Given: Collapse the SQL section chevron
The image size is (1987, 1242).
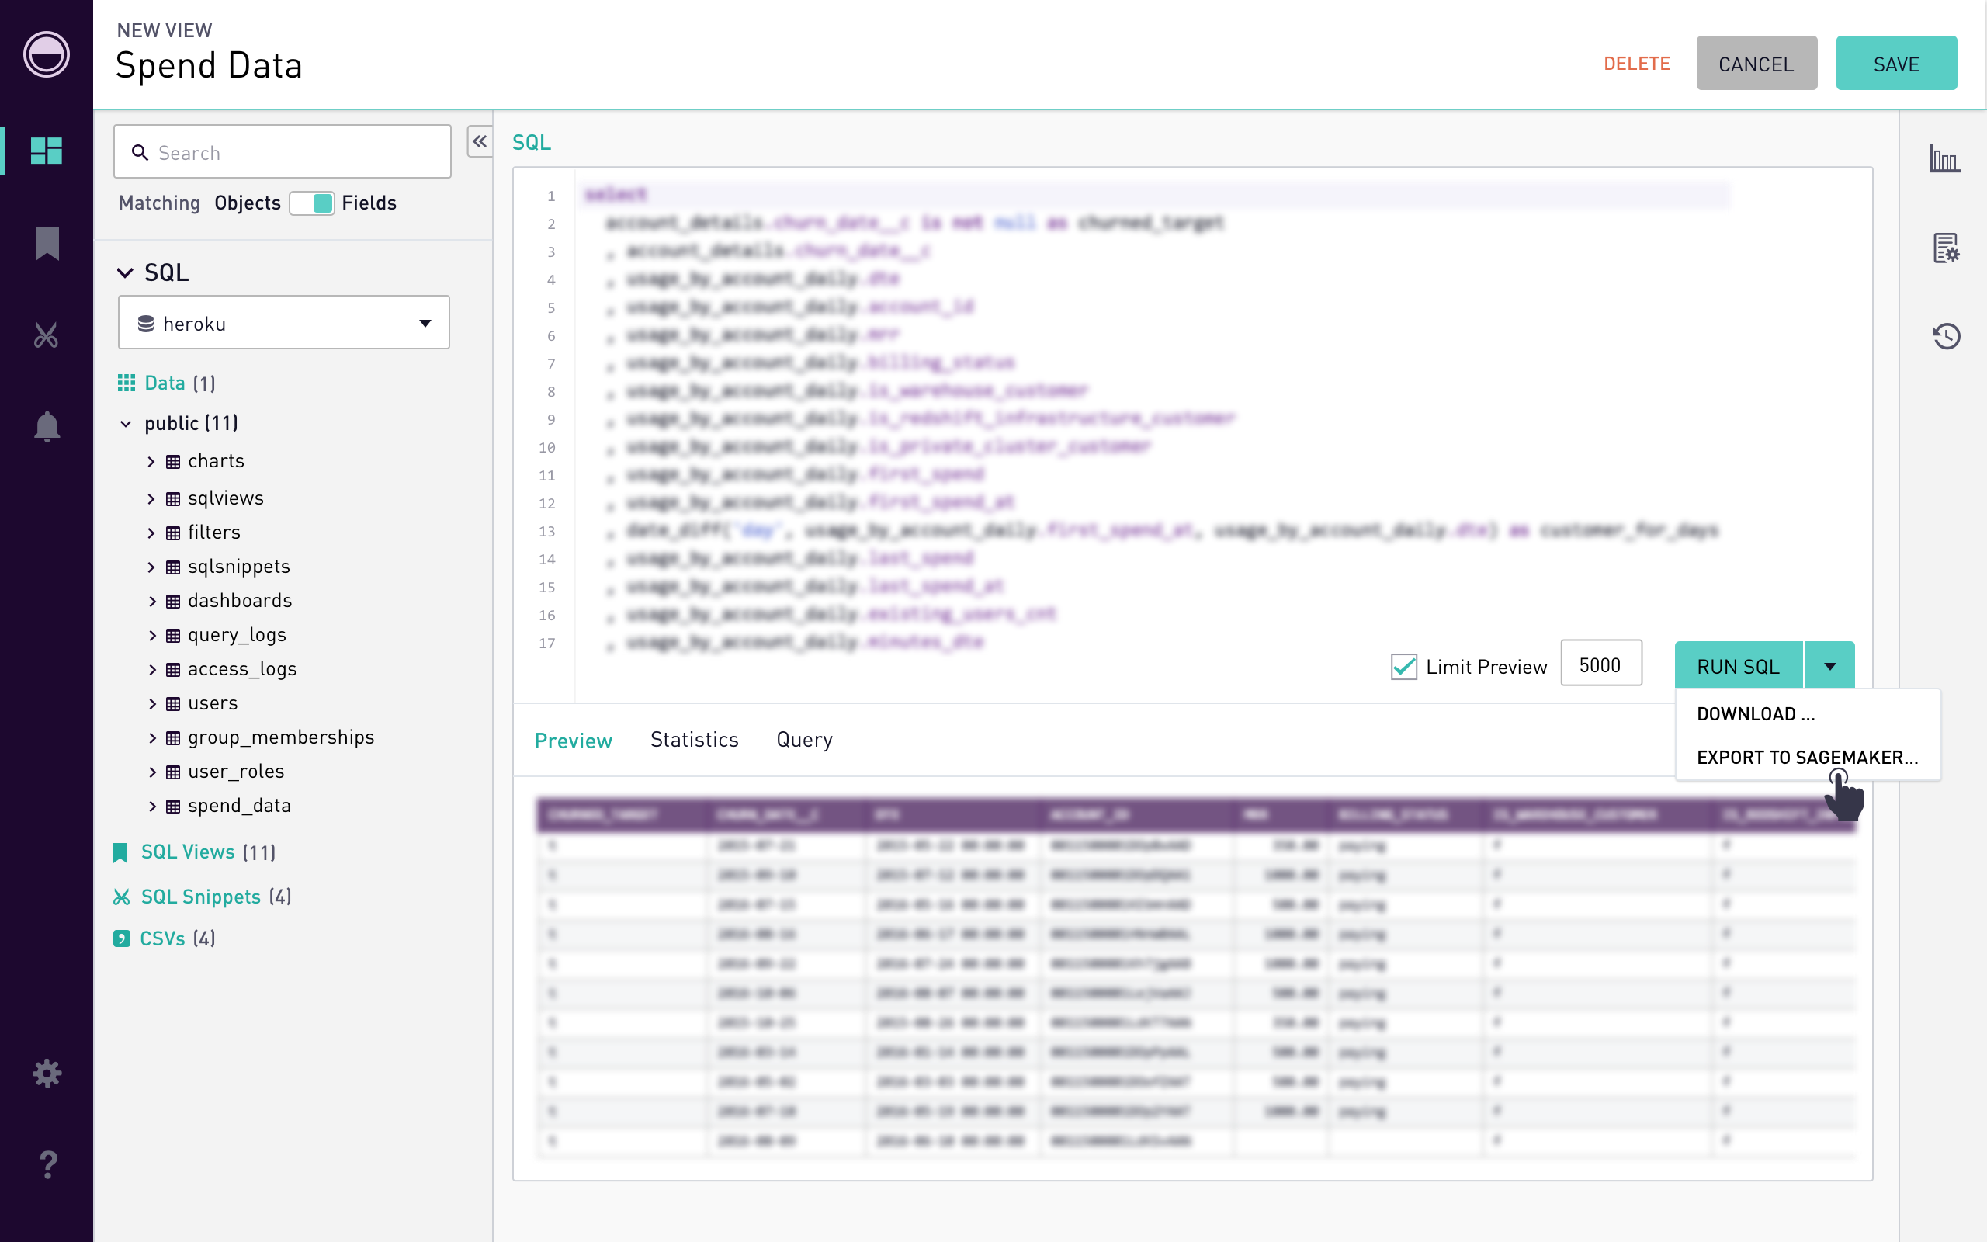Looking at the screenshot, I should (x=125, y=272).
